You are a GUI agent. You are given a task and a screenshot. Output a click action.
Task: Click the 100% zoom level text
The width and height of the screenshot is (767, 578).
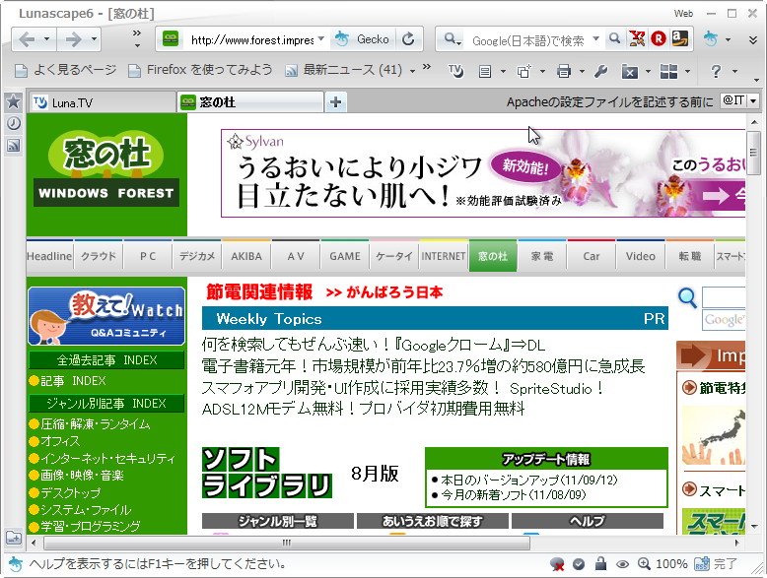(671, 564)
